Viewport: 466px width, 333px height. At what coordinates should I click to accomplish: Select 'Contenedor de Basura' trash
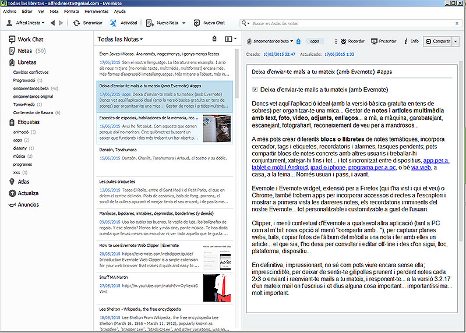pyautogui.click(x=37, y=112)
